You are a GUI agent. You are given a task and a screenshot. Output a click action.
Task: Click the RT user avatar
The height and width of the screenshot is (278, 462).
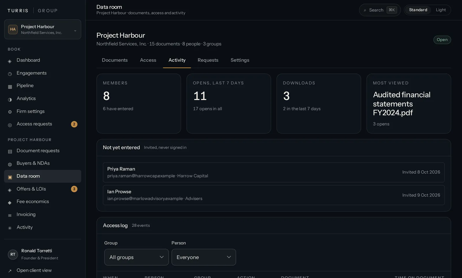[x=13, y=254]
